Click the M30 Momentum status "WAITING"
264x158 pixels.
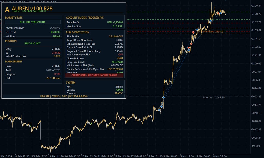55,28
